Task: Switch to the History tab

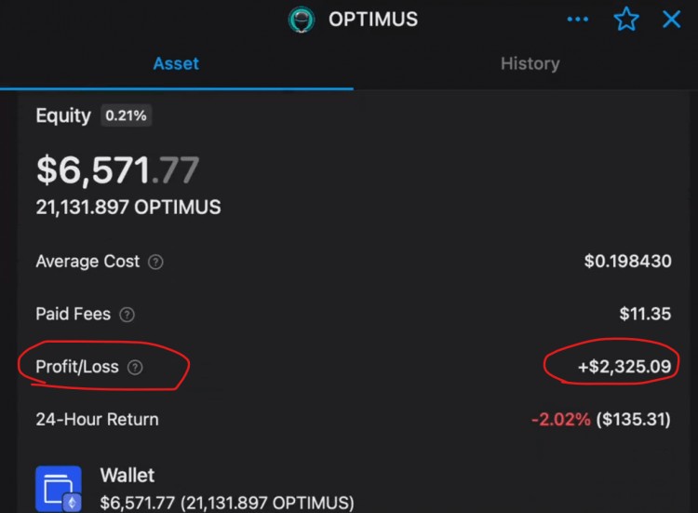Action: (530, 63)
